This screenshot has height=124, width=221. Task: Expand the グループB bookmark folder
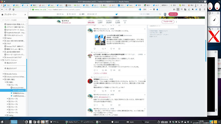8,99
